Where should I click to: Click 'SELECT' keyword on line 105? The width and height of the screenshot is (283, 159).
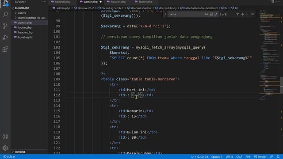pos(118,58)
